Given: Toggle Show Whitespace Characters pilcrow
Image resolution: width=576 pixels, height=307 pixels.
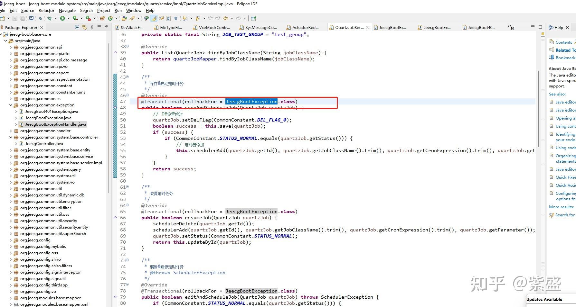Looking at the screenshot, I should (x=175, y=18).
